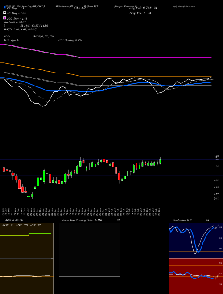
Task: Click the last green candlestick on chart
Action: [x=160, y=162]
